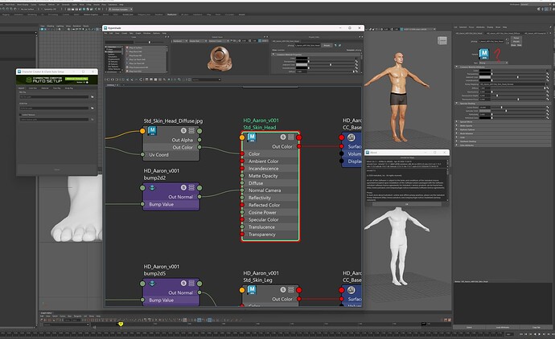
Task: Open material Type dropdown in Attribute Editor
Action: pos(494,63)
